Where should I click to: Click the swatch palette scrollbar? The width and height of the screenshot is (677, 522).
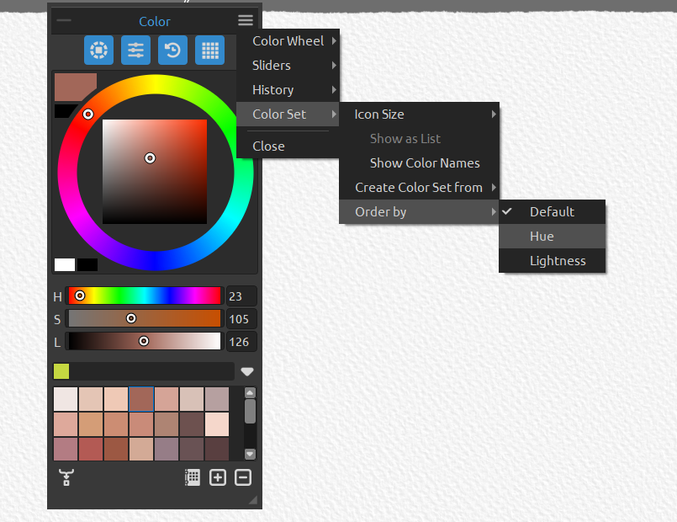(x=250, y=413)
